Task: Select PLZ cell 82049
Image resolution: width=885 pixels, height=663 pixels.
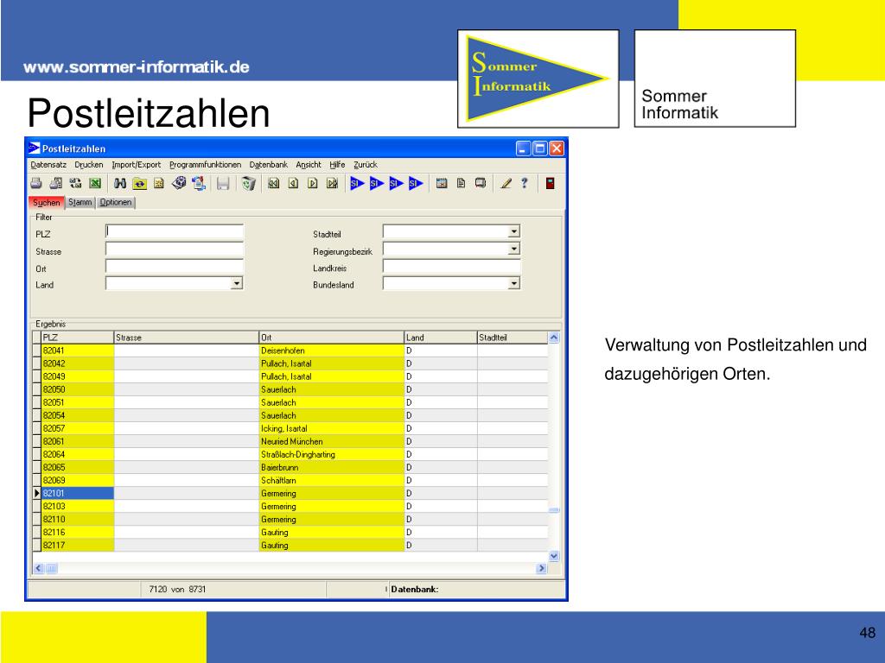Action: coord(77,376)
